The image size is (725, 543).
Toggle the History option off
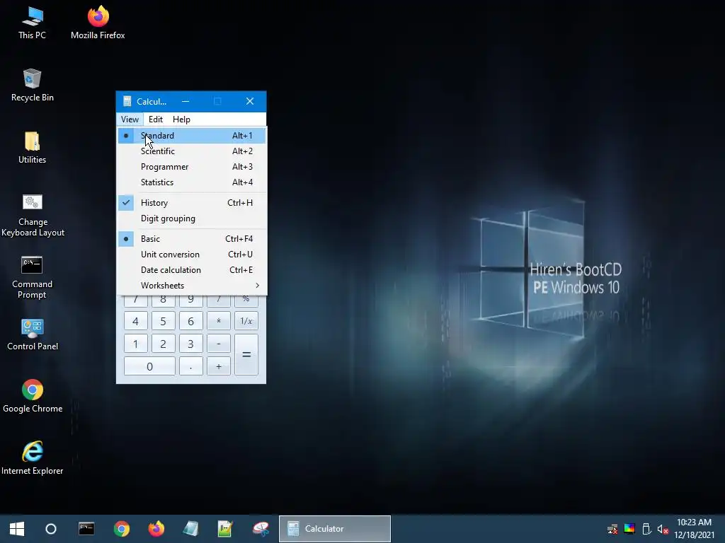pyautogui.click(x=191, y=203)
